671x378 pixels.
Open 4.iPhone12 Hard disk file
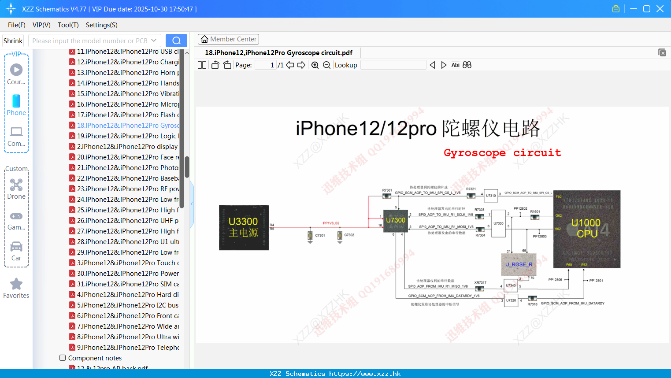pos(124,295)
